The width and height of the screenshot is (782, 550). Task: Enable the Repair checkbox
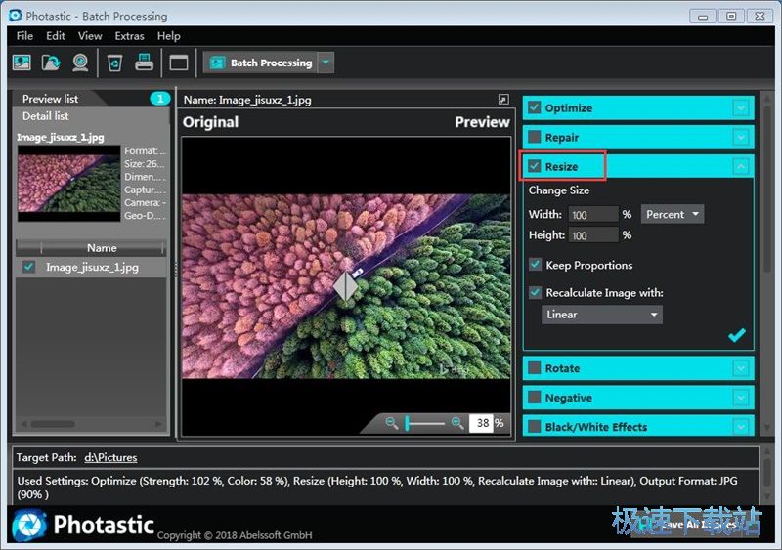(535, 138)
